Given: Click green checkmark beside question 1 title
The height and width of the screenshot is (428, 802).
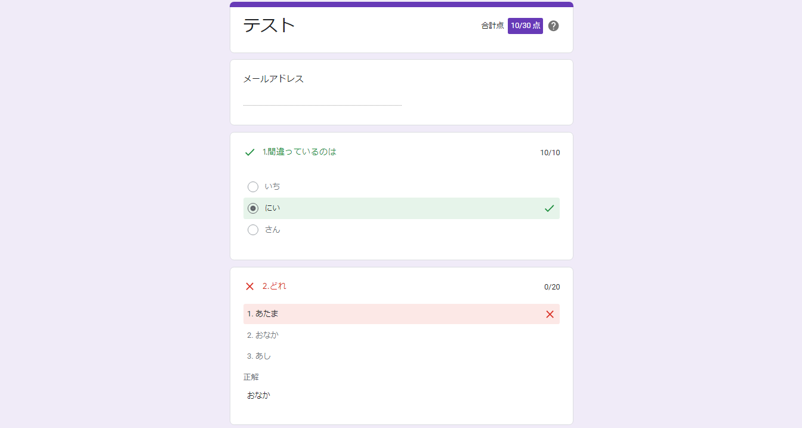Looking at the screenshot, I should tap(250, 152).
